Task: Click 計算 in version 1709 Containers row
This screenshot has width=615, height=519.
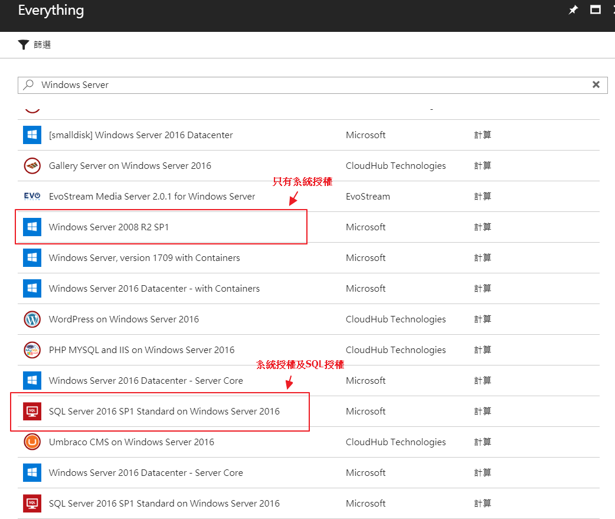Action: coord(482,258)
